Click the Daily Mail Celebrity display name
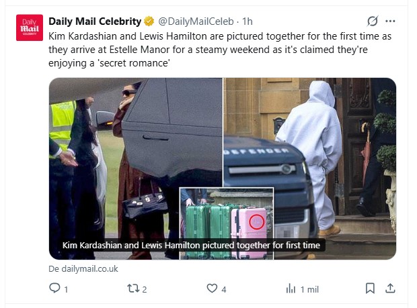The width and height of the screenshot is (417, 308). (94, 21)
